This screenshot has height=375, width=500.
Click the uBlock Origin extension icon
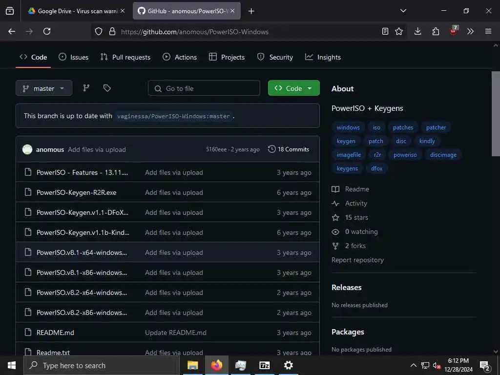coord(454,31)
